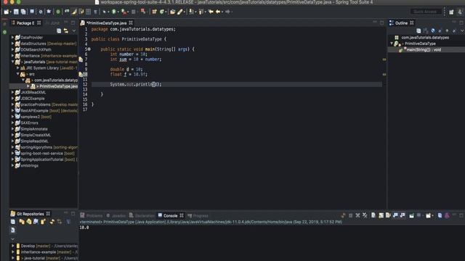Select main(String[]) : void in Outline
Screen dimensions: 465x261
click(424, 50)
